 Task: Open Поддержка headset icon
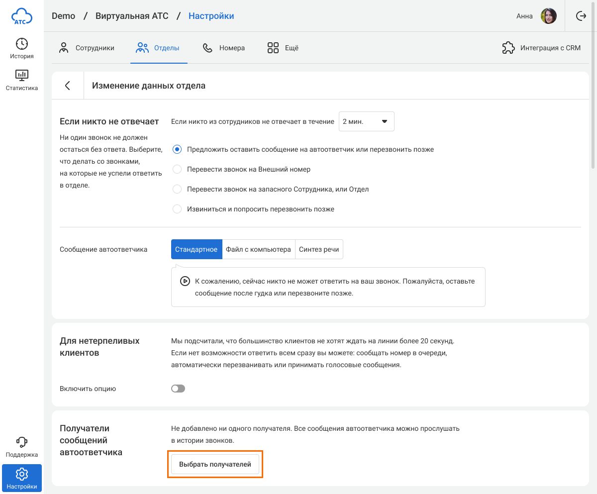pos(22,442)
